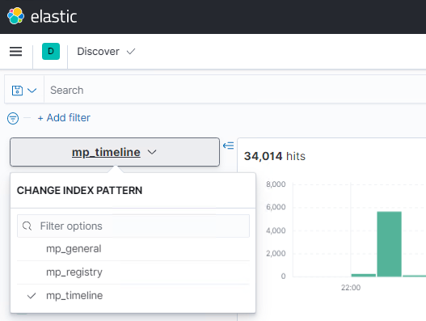Click the Search query bar

(x=235, y=90)
